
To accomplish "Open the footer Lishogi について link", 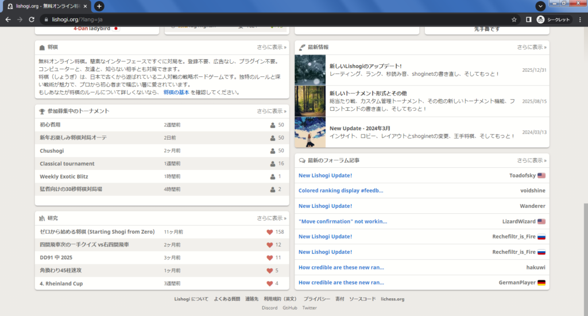I will coord(191,299).
